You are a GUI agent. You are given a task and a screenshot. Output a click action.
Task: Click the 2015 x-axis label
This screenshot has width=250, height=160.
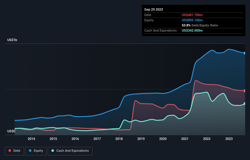coord(53,139)
